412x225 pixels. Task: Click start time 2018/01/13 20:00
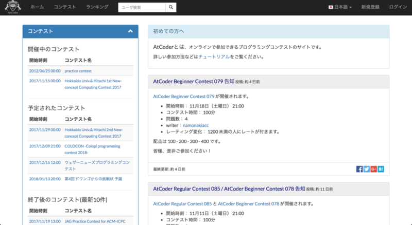click(45, 179)
